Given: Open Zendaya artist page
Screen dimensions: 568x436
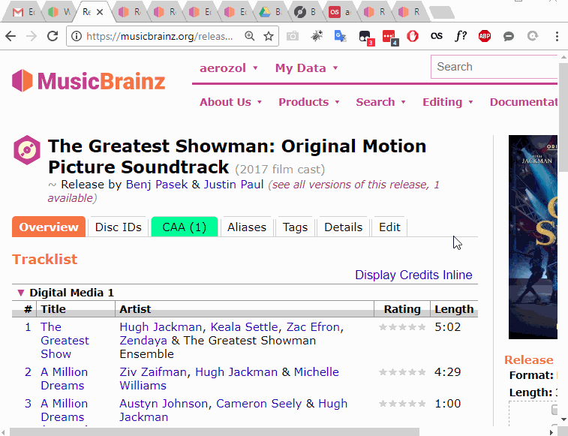Looking at the screenshot, I should point(143,341).
